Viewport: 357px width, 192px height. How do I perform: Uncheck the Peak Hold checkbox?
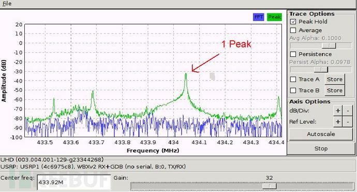point(293,22)
